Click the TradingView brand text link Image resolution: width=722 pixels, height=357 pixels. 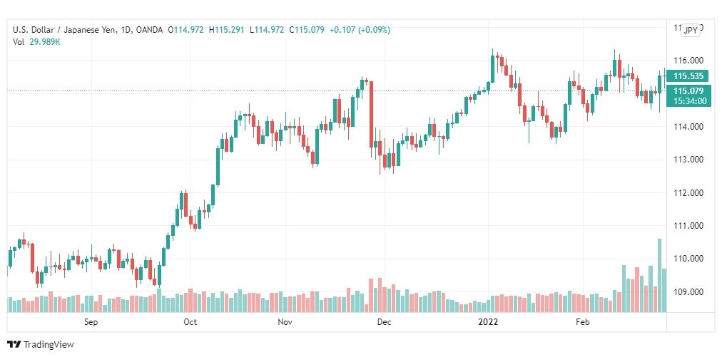[x=49, y=345]
